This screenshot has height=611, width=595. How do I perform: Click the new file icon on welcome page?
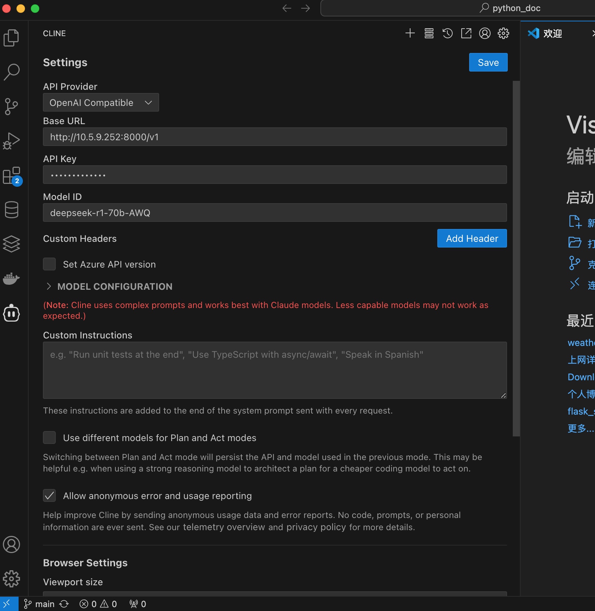tap(575, 221)
